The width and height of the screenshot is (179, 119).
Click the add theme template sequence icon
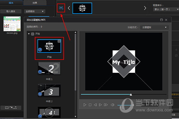(x=61, y=8)
